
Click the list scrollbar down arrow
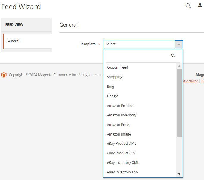tap(179, 174)
